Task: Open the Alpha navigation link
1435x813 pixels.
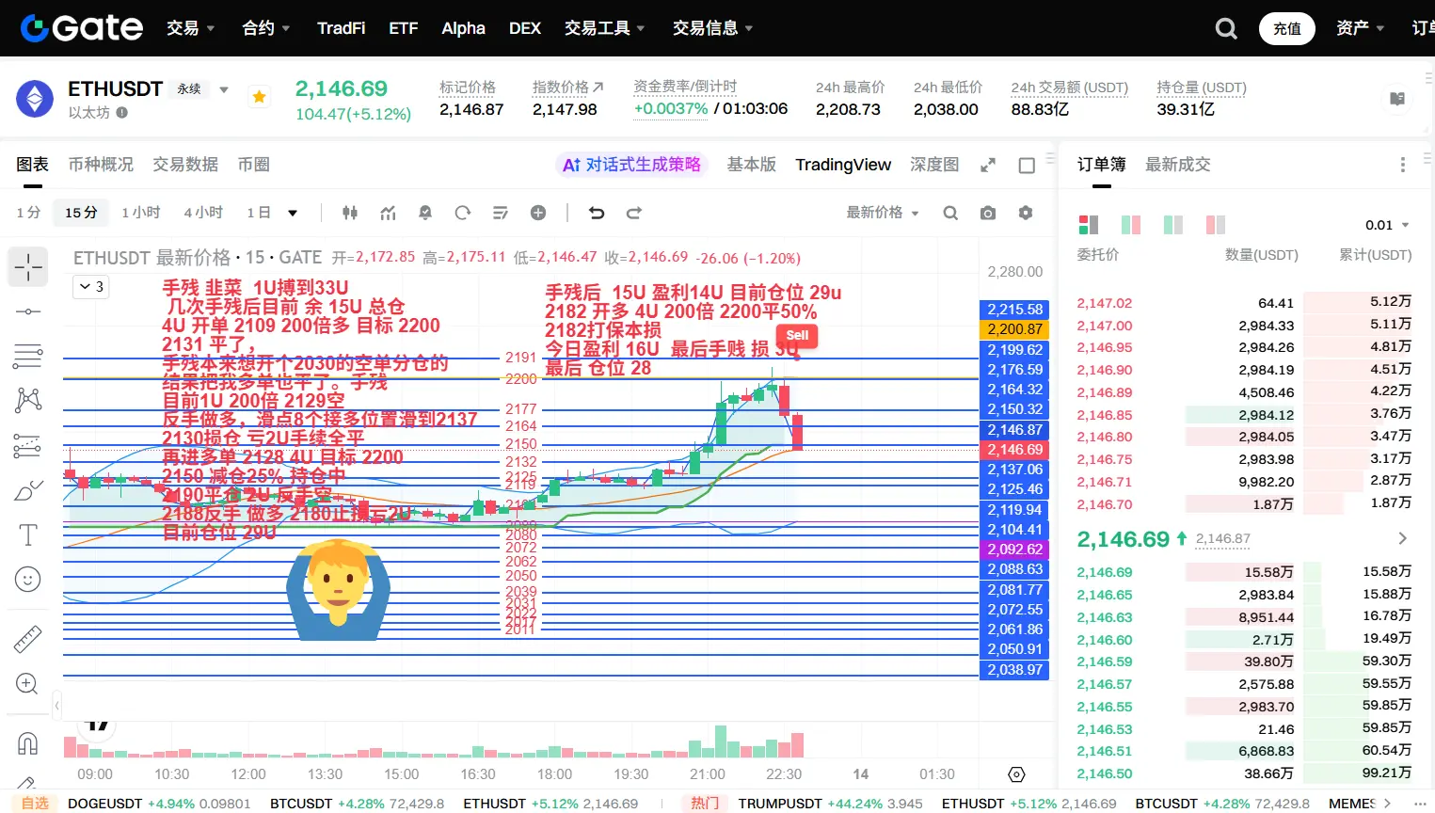Action: coord(464,28)
